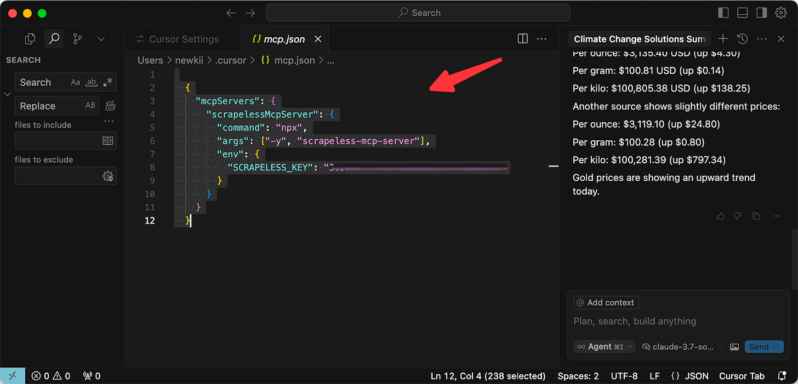798x384 pixels.
Task: Click the Add context button
Action: click(606, 302)
